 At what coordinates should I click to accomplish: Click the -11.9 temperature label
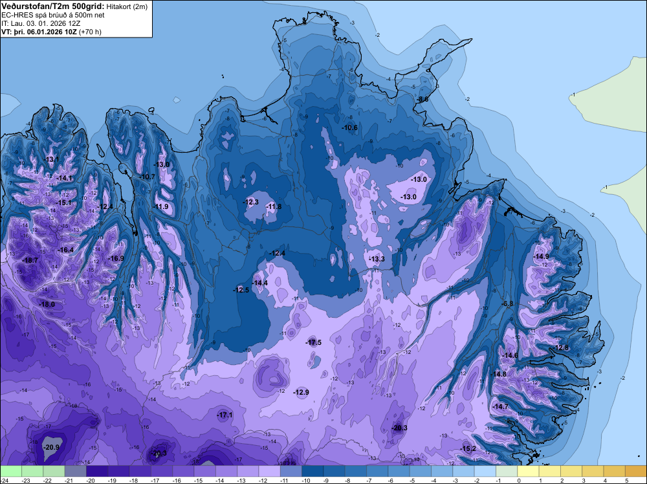point(160,206)
